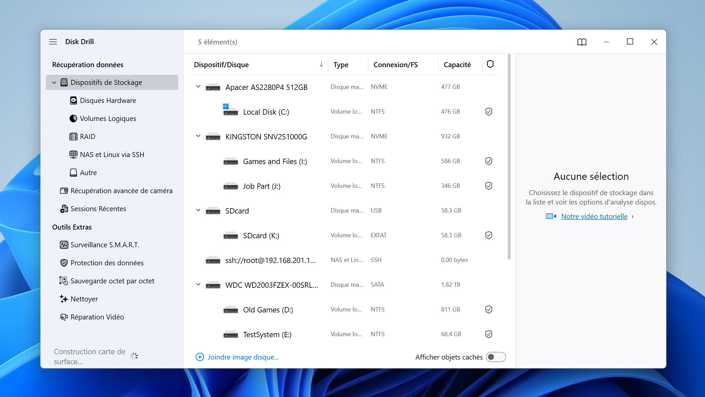The image size is (705, 397).
Task: Select Job Part (J:) volume
Action: [342, 186]
